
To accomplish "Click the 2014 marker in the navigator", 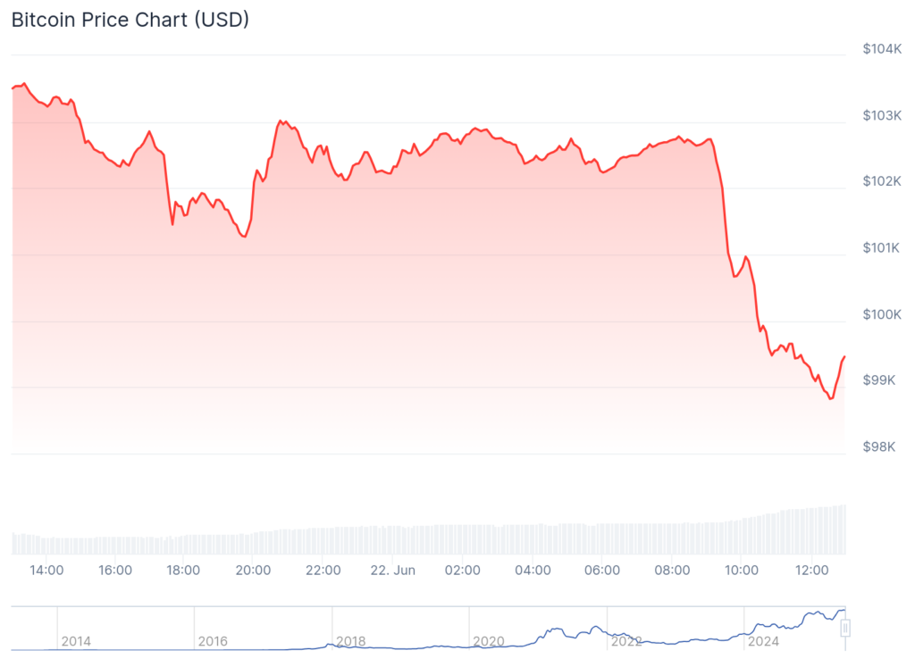I will click(x=76, y=641).
